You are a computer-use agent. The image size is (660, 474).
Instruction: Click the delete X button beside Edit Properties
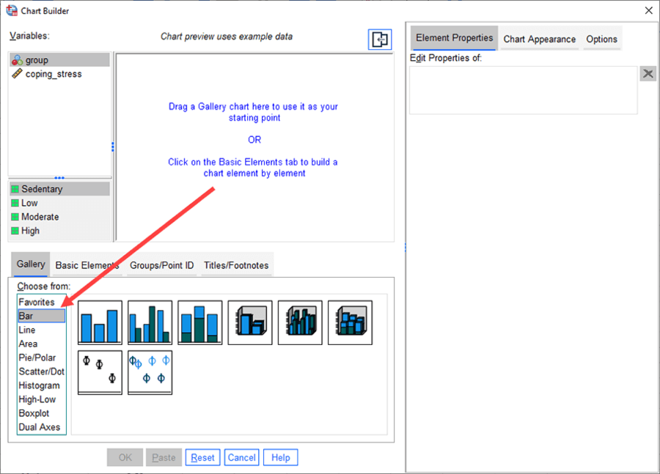[648, 73]
